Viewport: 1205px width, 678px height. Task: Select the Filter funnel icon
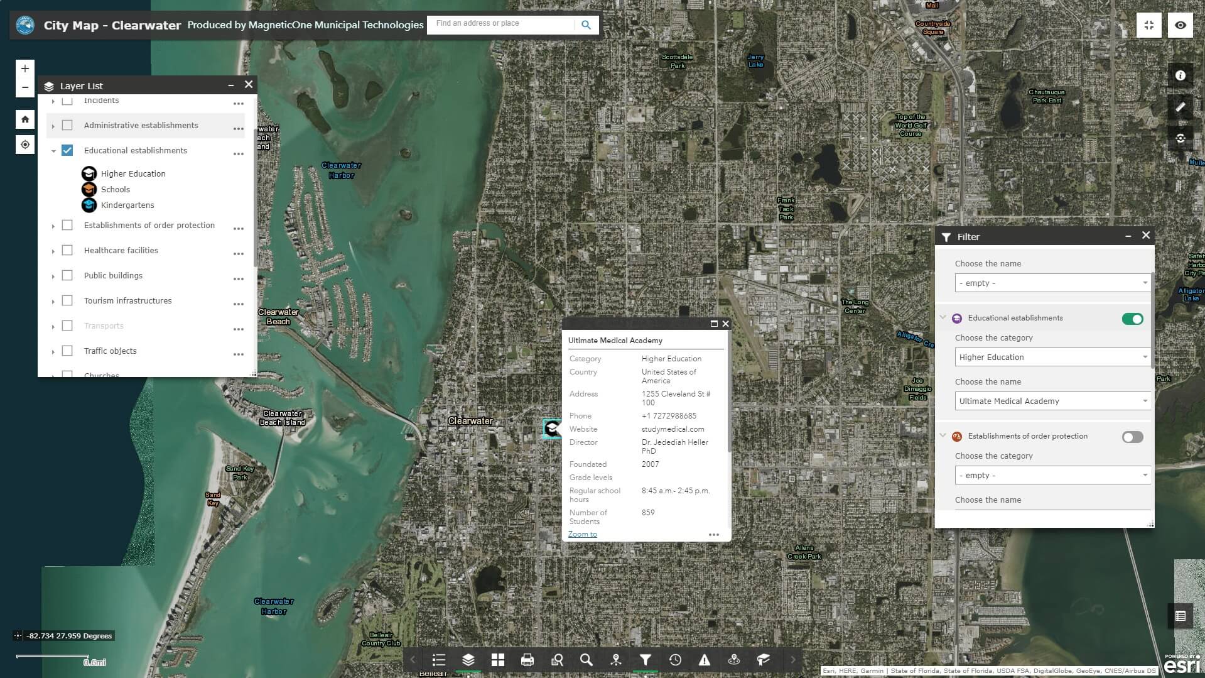[646, 660]
